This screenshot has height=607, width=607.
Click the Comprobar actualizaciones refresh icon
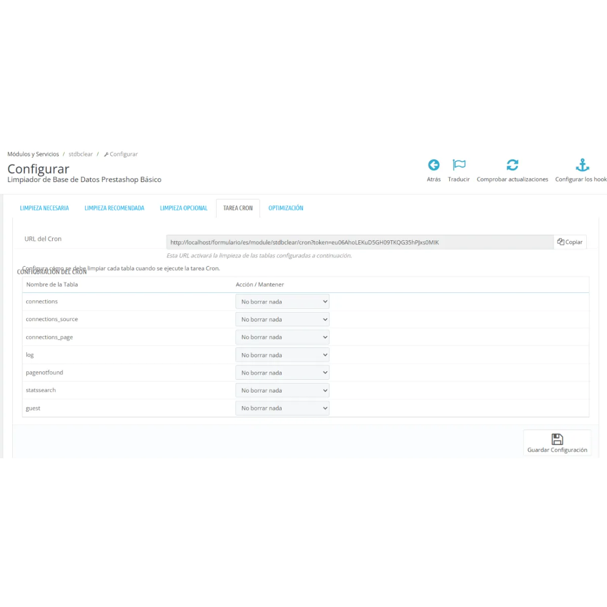[512, 165]
